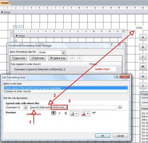Cancel the Edit Formatting Rule dialog
The height and width of the screenshot is (143, 148).
pos(120,136)
